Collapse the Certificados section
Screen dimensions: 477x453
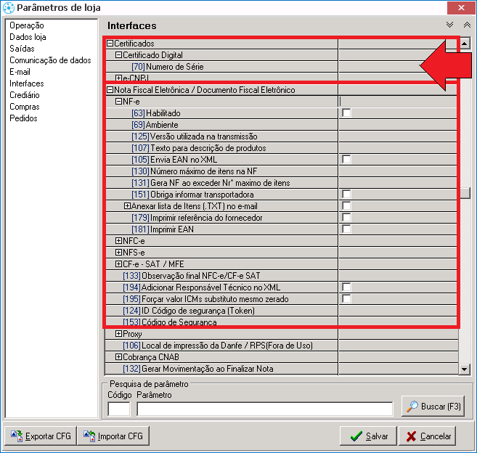pyautogui.click(x=110, y=44)
